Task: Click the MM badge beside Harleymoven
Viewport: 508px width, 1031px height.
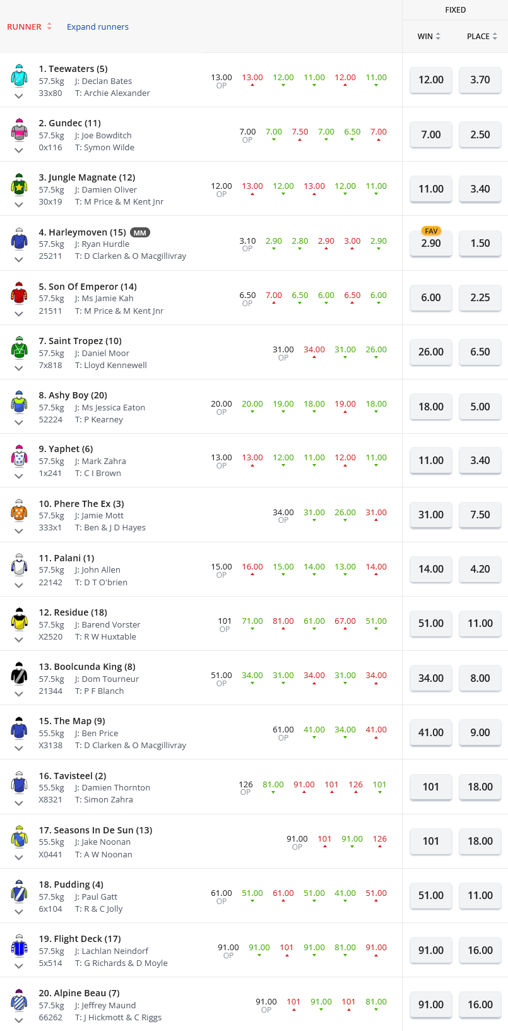Action: 140,232
